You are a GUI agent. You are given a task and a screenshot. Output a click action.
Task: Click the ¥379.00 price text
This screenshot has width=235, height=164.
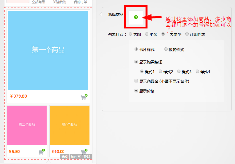[x=18, y=96]
